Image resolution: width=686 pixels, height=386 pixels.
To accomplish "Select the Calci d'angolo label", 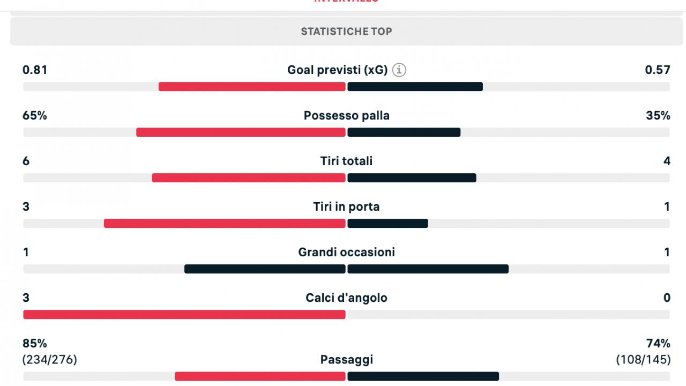I will coord(346,298).
